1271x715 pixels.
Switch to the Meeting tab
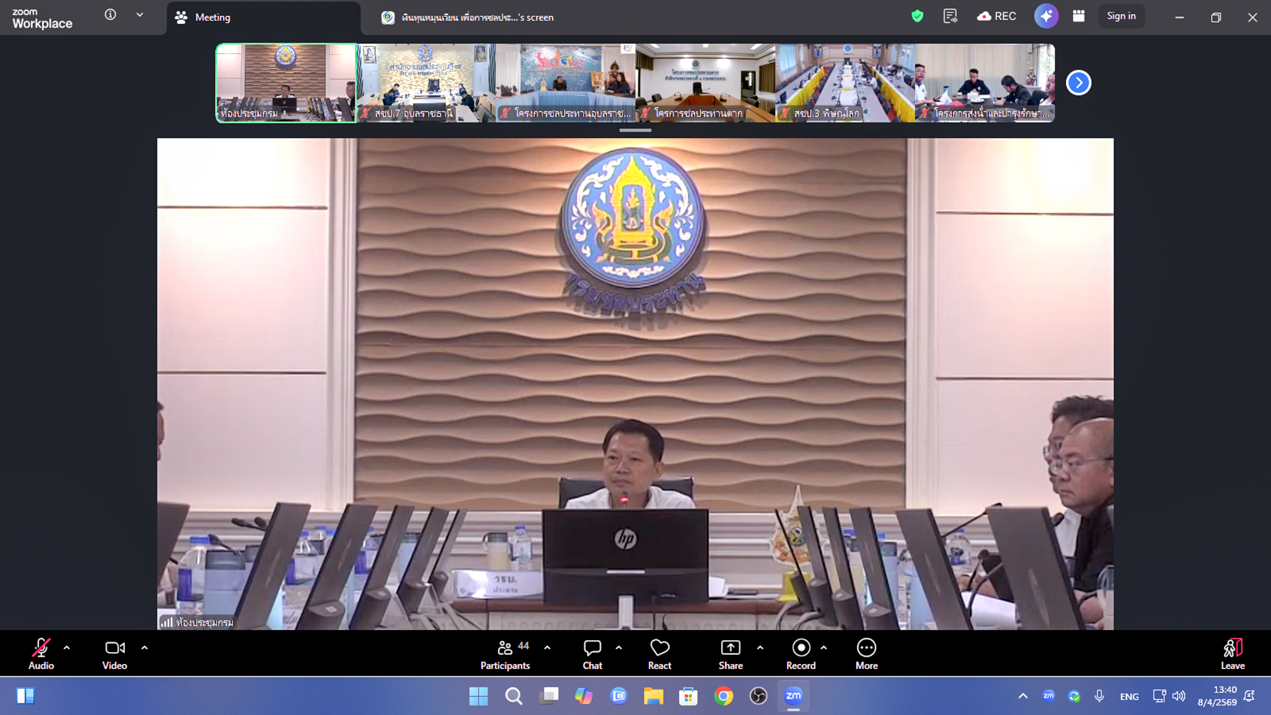pyautogui.click(x=212, y=17)
